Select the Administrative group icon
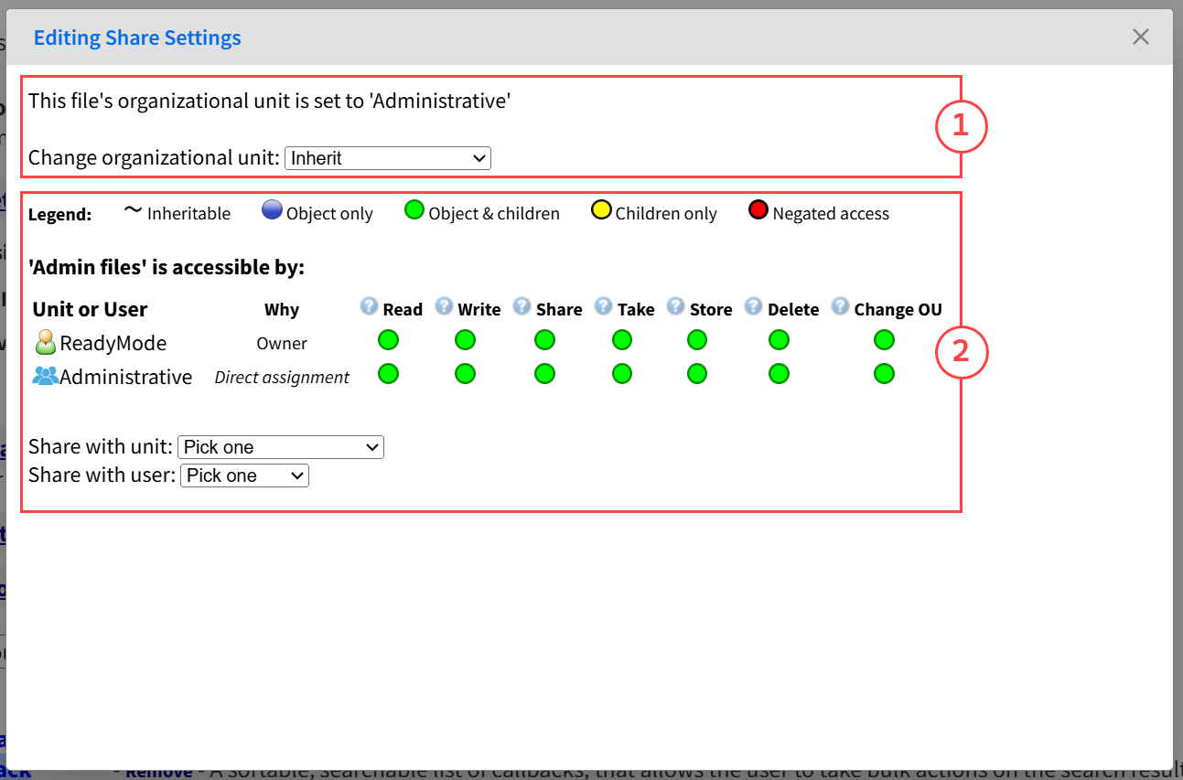 (x=44, y=375)
